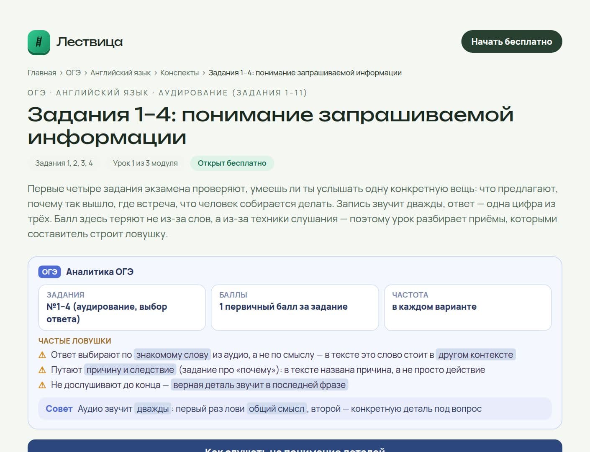Screen dimensions: 590x452
Task: Click the "ЗАДАНИЯ" analytics card
Action: (122, 308)
